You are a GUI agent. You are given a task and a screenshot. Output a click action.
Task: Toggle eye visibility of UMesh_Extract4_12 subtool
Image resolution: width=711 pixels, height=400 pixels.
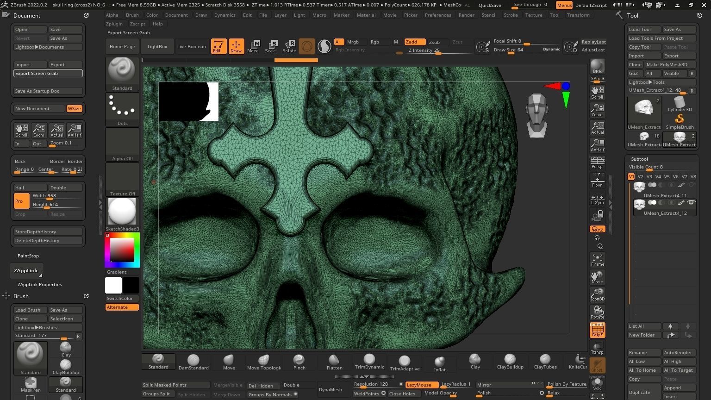tap(691, 203)
